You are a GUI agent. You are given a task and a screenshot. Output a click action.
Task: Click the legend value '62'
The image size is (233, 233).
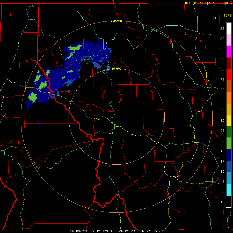point(222,39)
